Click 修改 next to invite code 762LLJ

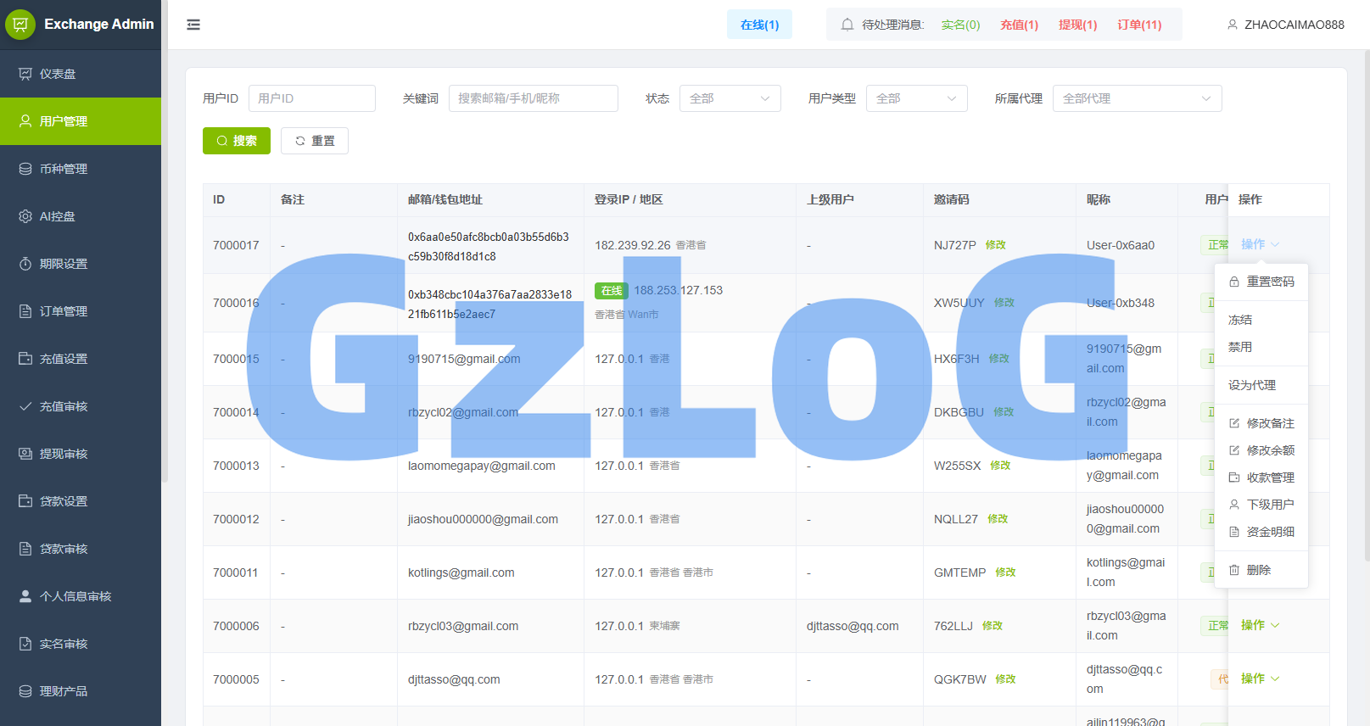point(993,626)
